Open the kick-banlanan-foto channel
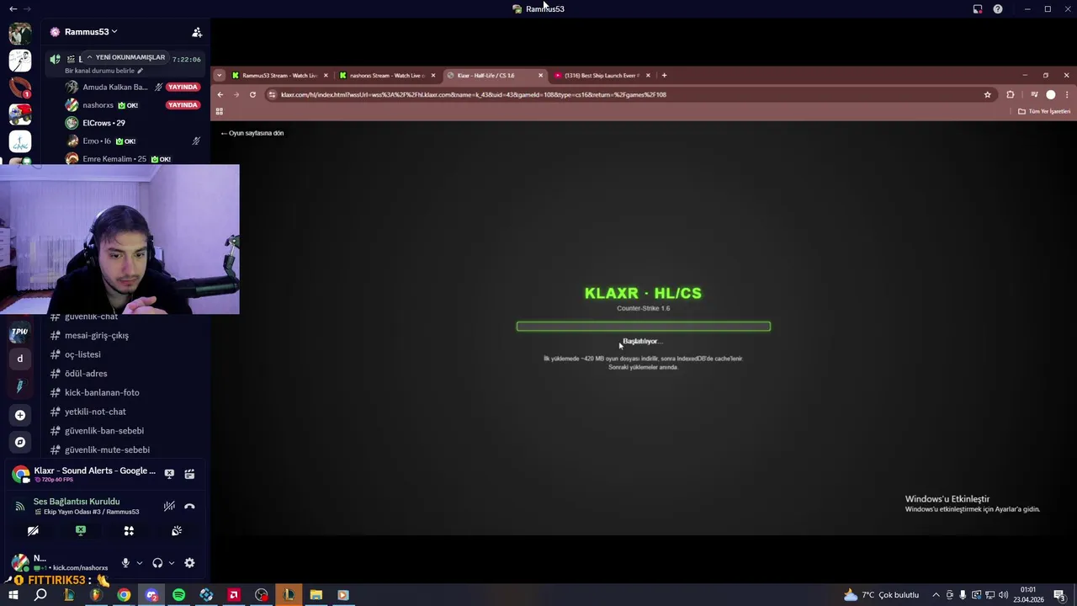Image resolution: width=1077 pixels, height=606 pixels. tap(102, 392)
